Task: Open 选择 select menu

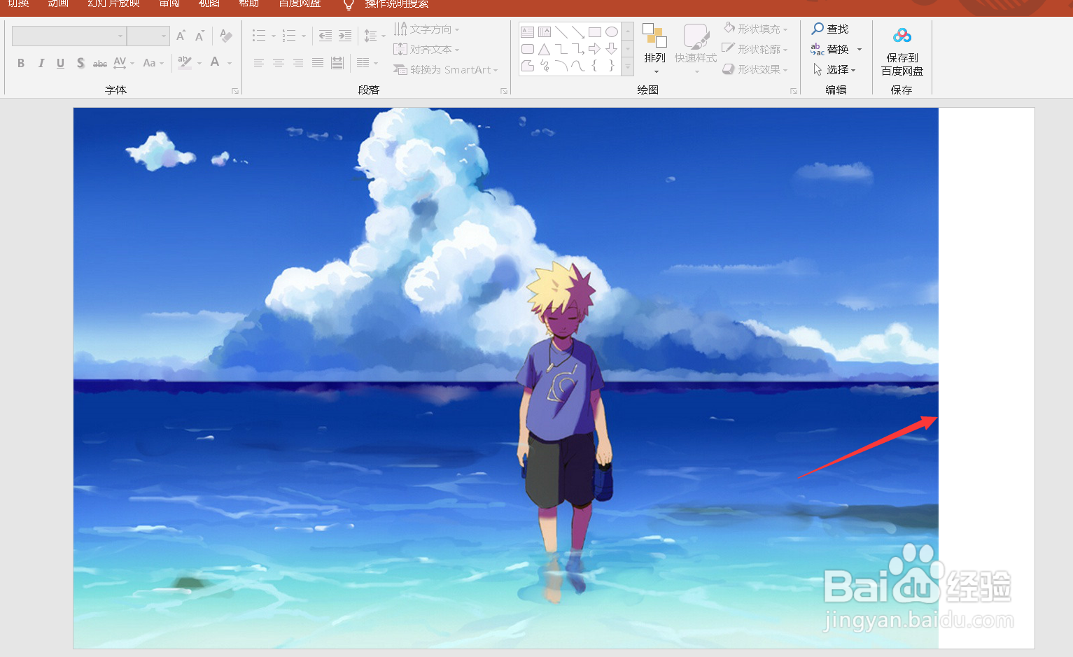Action: point(834,69)
